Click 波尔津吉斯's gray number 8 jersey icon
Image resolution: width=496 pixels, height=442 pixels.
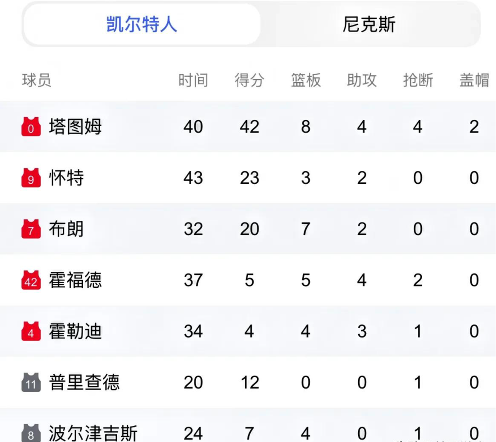[x=31, y=433]
